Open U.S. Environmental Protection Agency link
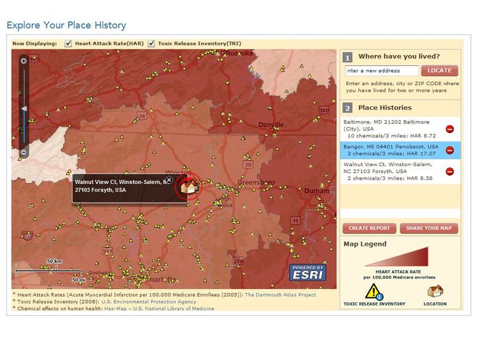 tap(149, 302)
